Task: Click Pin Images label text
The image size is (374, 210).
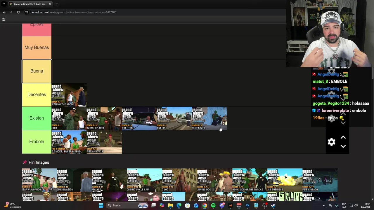Action: click(x=39, y=162)
